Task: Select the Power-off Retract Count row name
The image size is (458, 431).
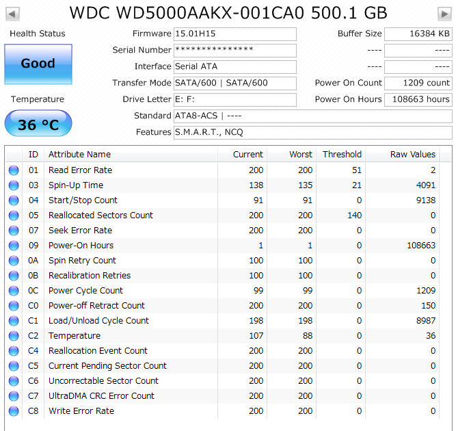Action: coord(96,306)
